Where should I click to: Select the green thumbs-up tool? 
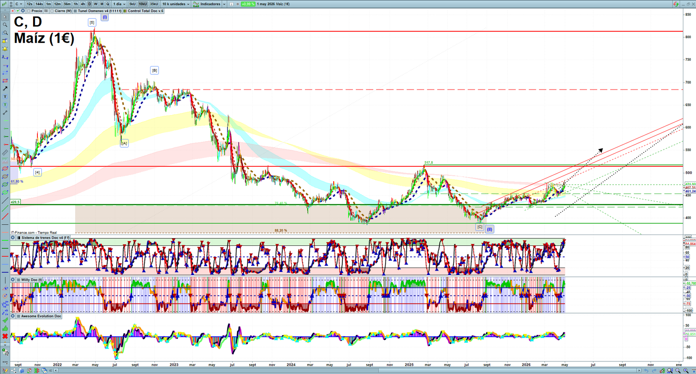click(x=5, y=329)
